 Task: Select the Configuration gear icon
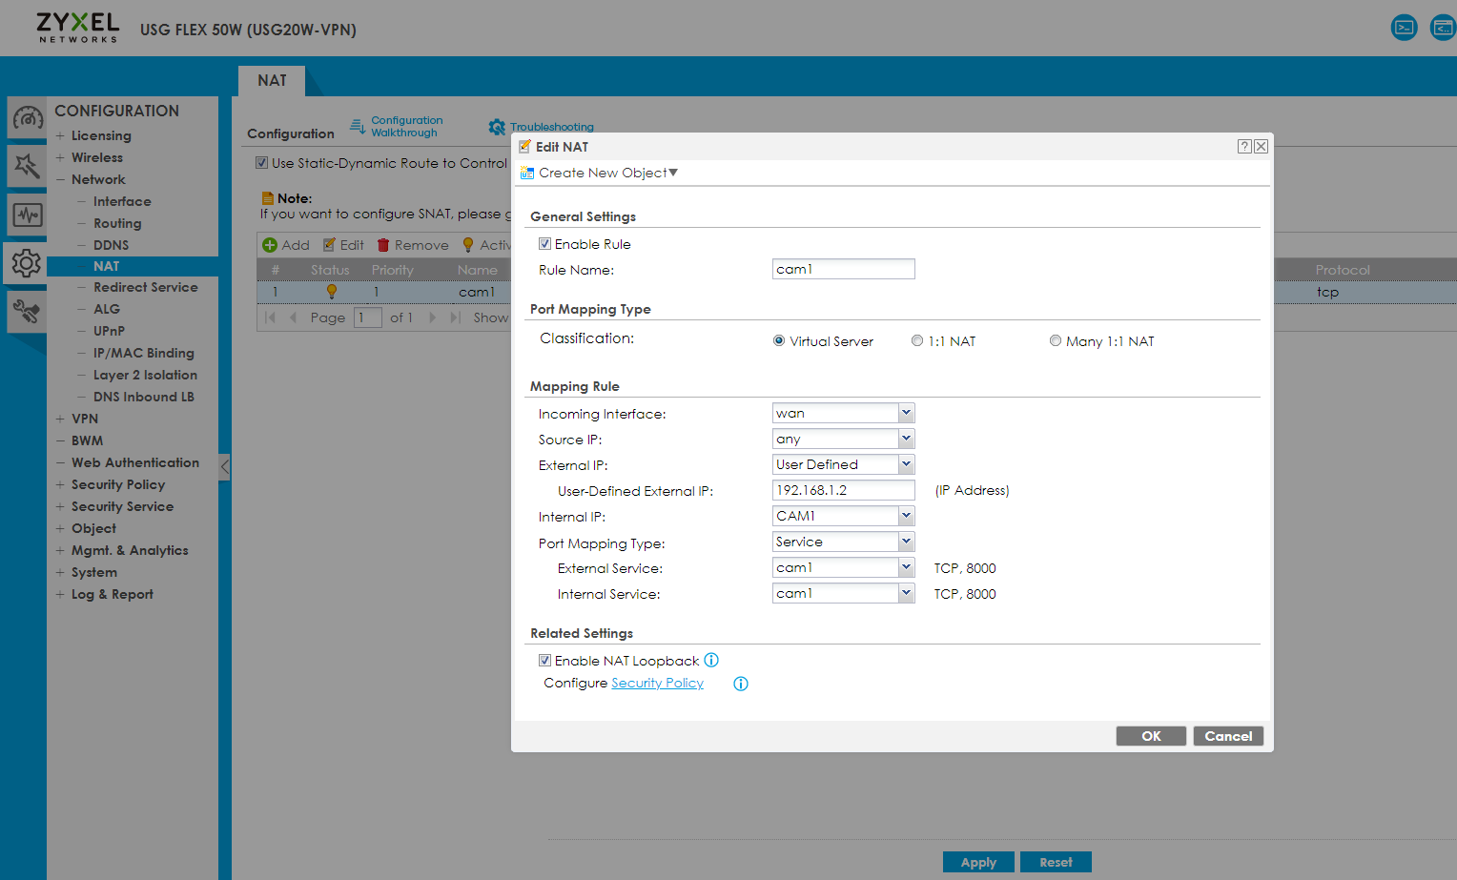coord(27,263)
